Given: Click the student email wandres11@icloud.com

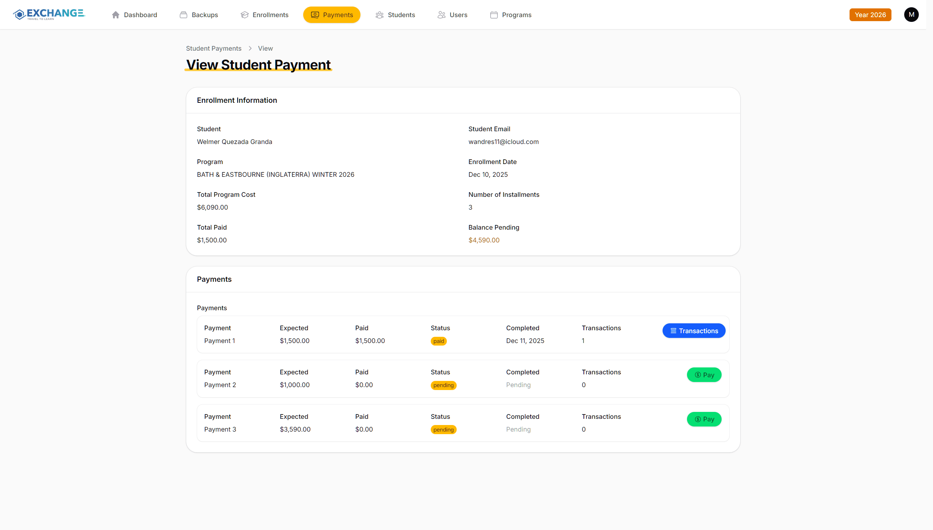Looking at the screenshot, I should 503,142.
